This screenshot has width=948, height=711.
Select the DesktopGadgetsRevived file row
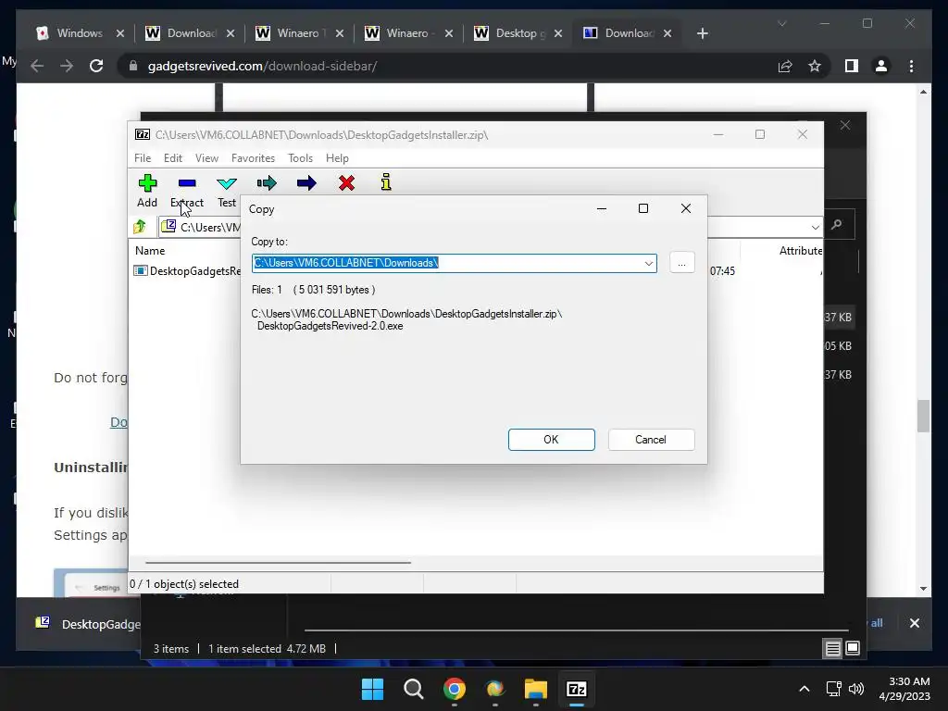[187, 271]
